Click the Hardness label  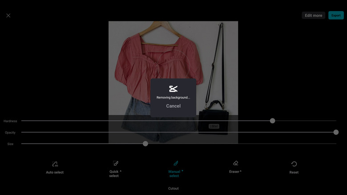10,121
